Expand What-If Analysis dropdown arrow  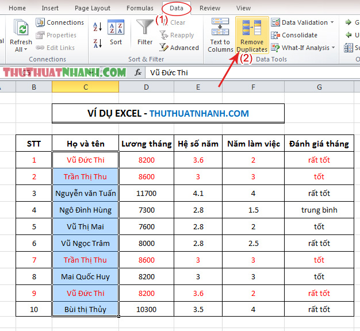pos(333,48)
